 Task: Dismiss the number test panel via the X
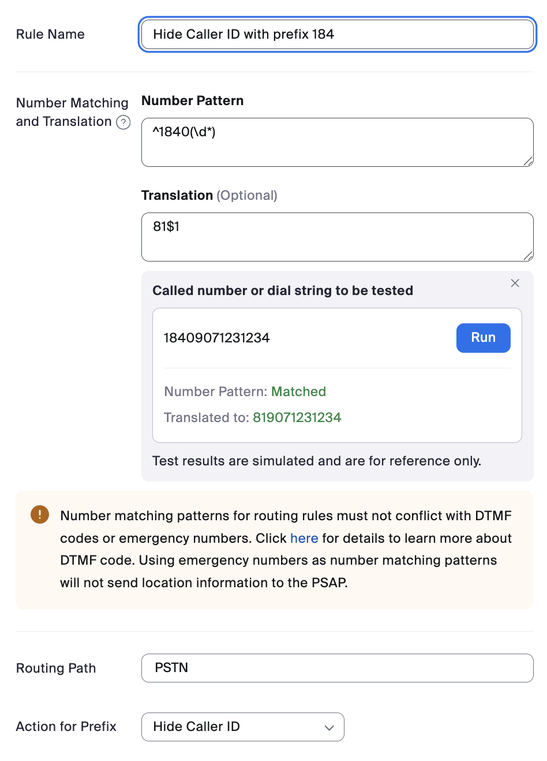point(515,283)
